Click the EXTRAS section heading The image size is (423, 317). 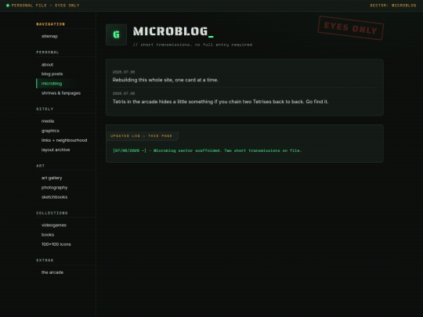point(45,260)
